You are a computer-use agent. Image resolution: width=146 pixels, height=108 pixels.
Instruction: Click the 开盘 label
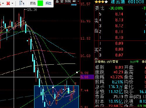pos(129,67)
